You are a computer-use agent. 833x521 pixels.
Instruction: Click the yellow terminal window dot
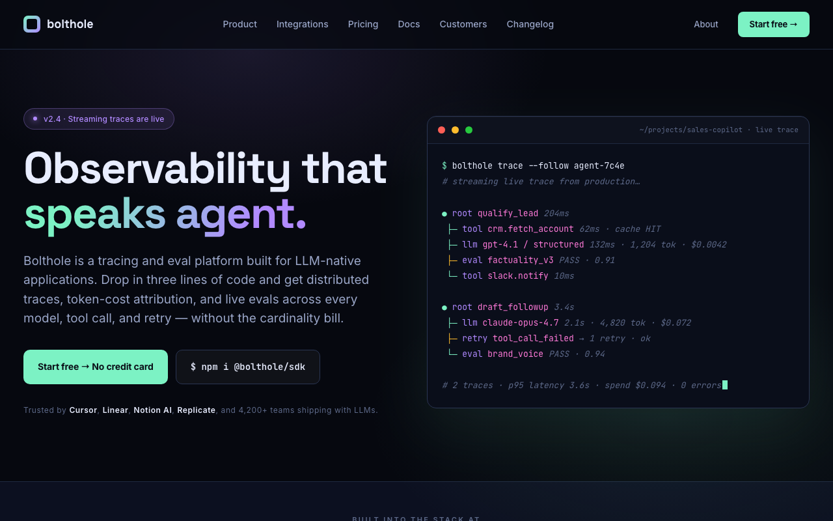456,130
